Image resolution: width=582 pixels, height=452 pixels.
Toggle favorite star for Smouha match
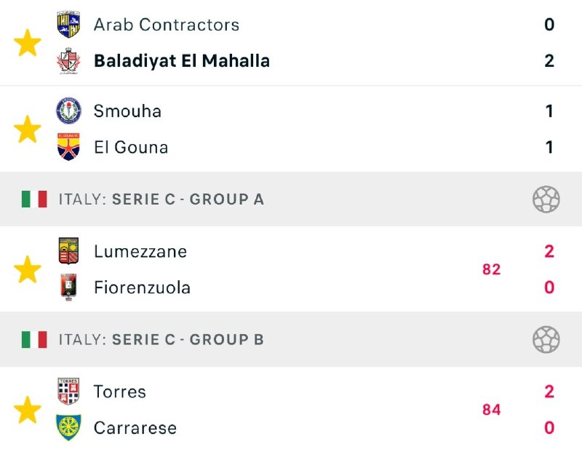click(x=28, y=130)
